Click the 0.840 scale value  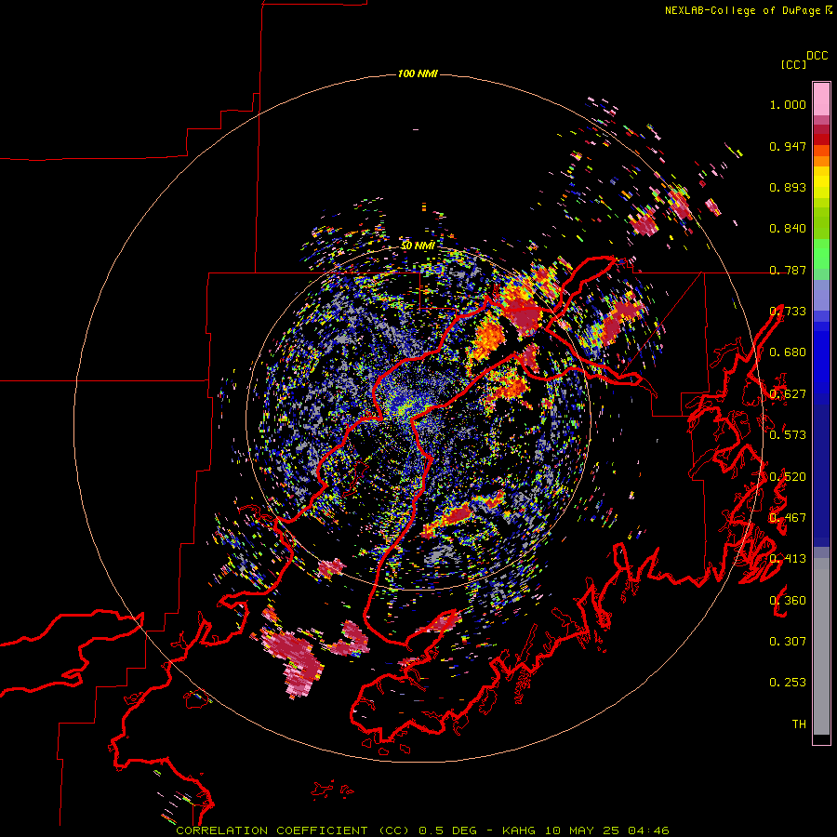coord(788,229)
